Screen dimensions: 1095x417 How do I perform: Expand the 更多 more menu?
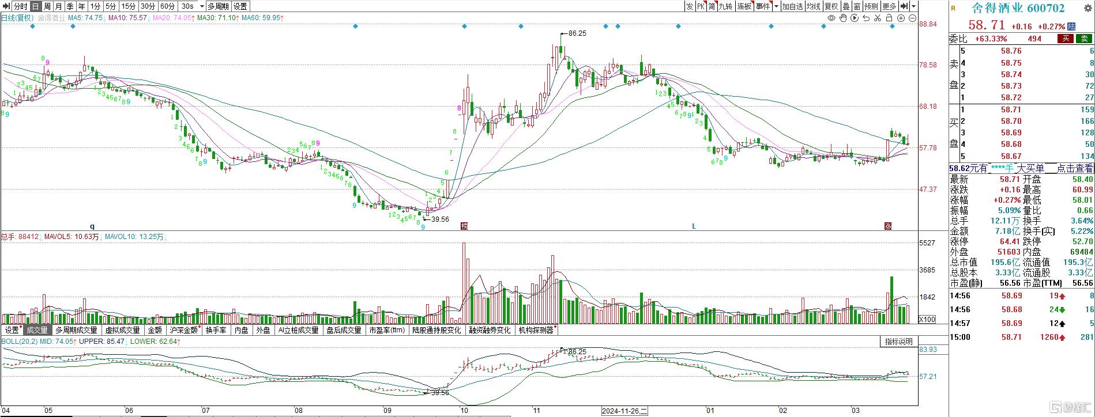click(x=889, y=6)
